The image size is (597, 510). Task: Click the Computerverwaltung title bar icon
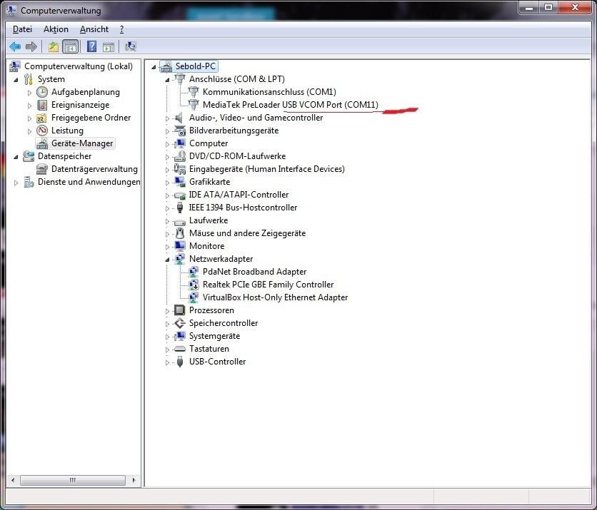tap(11, 10)
